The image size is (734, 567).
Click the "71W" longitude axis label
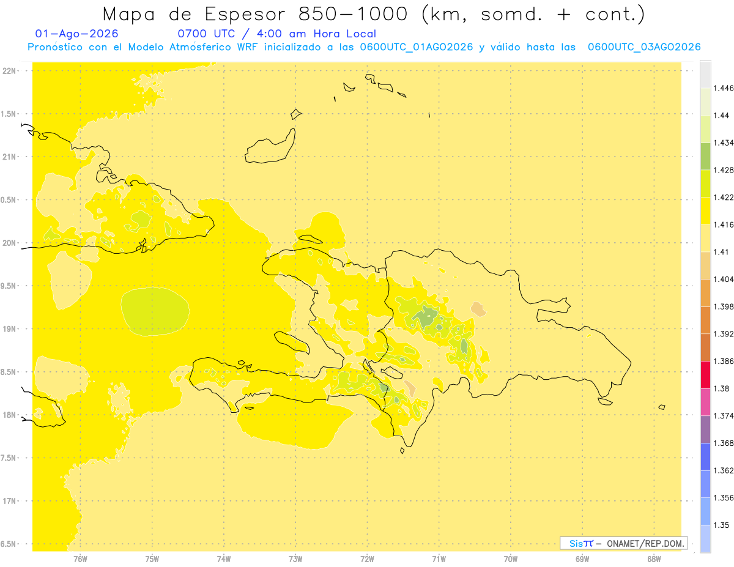(x=439, y=559)
